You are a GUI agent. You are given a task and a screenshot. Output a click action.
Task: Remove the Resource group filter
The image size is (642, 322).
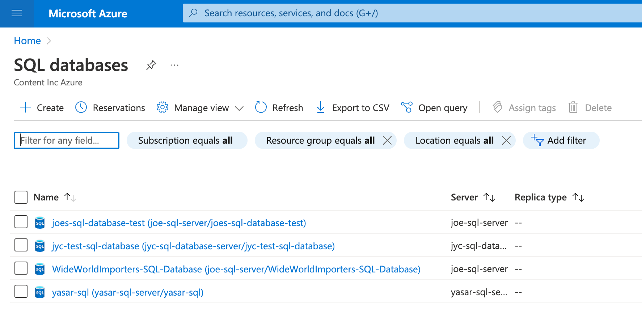pyautogui.click(x=387, y=140)
